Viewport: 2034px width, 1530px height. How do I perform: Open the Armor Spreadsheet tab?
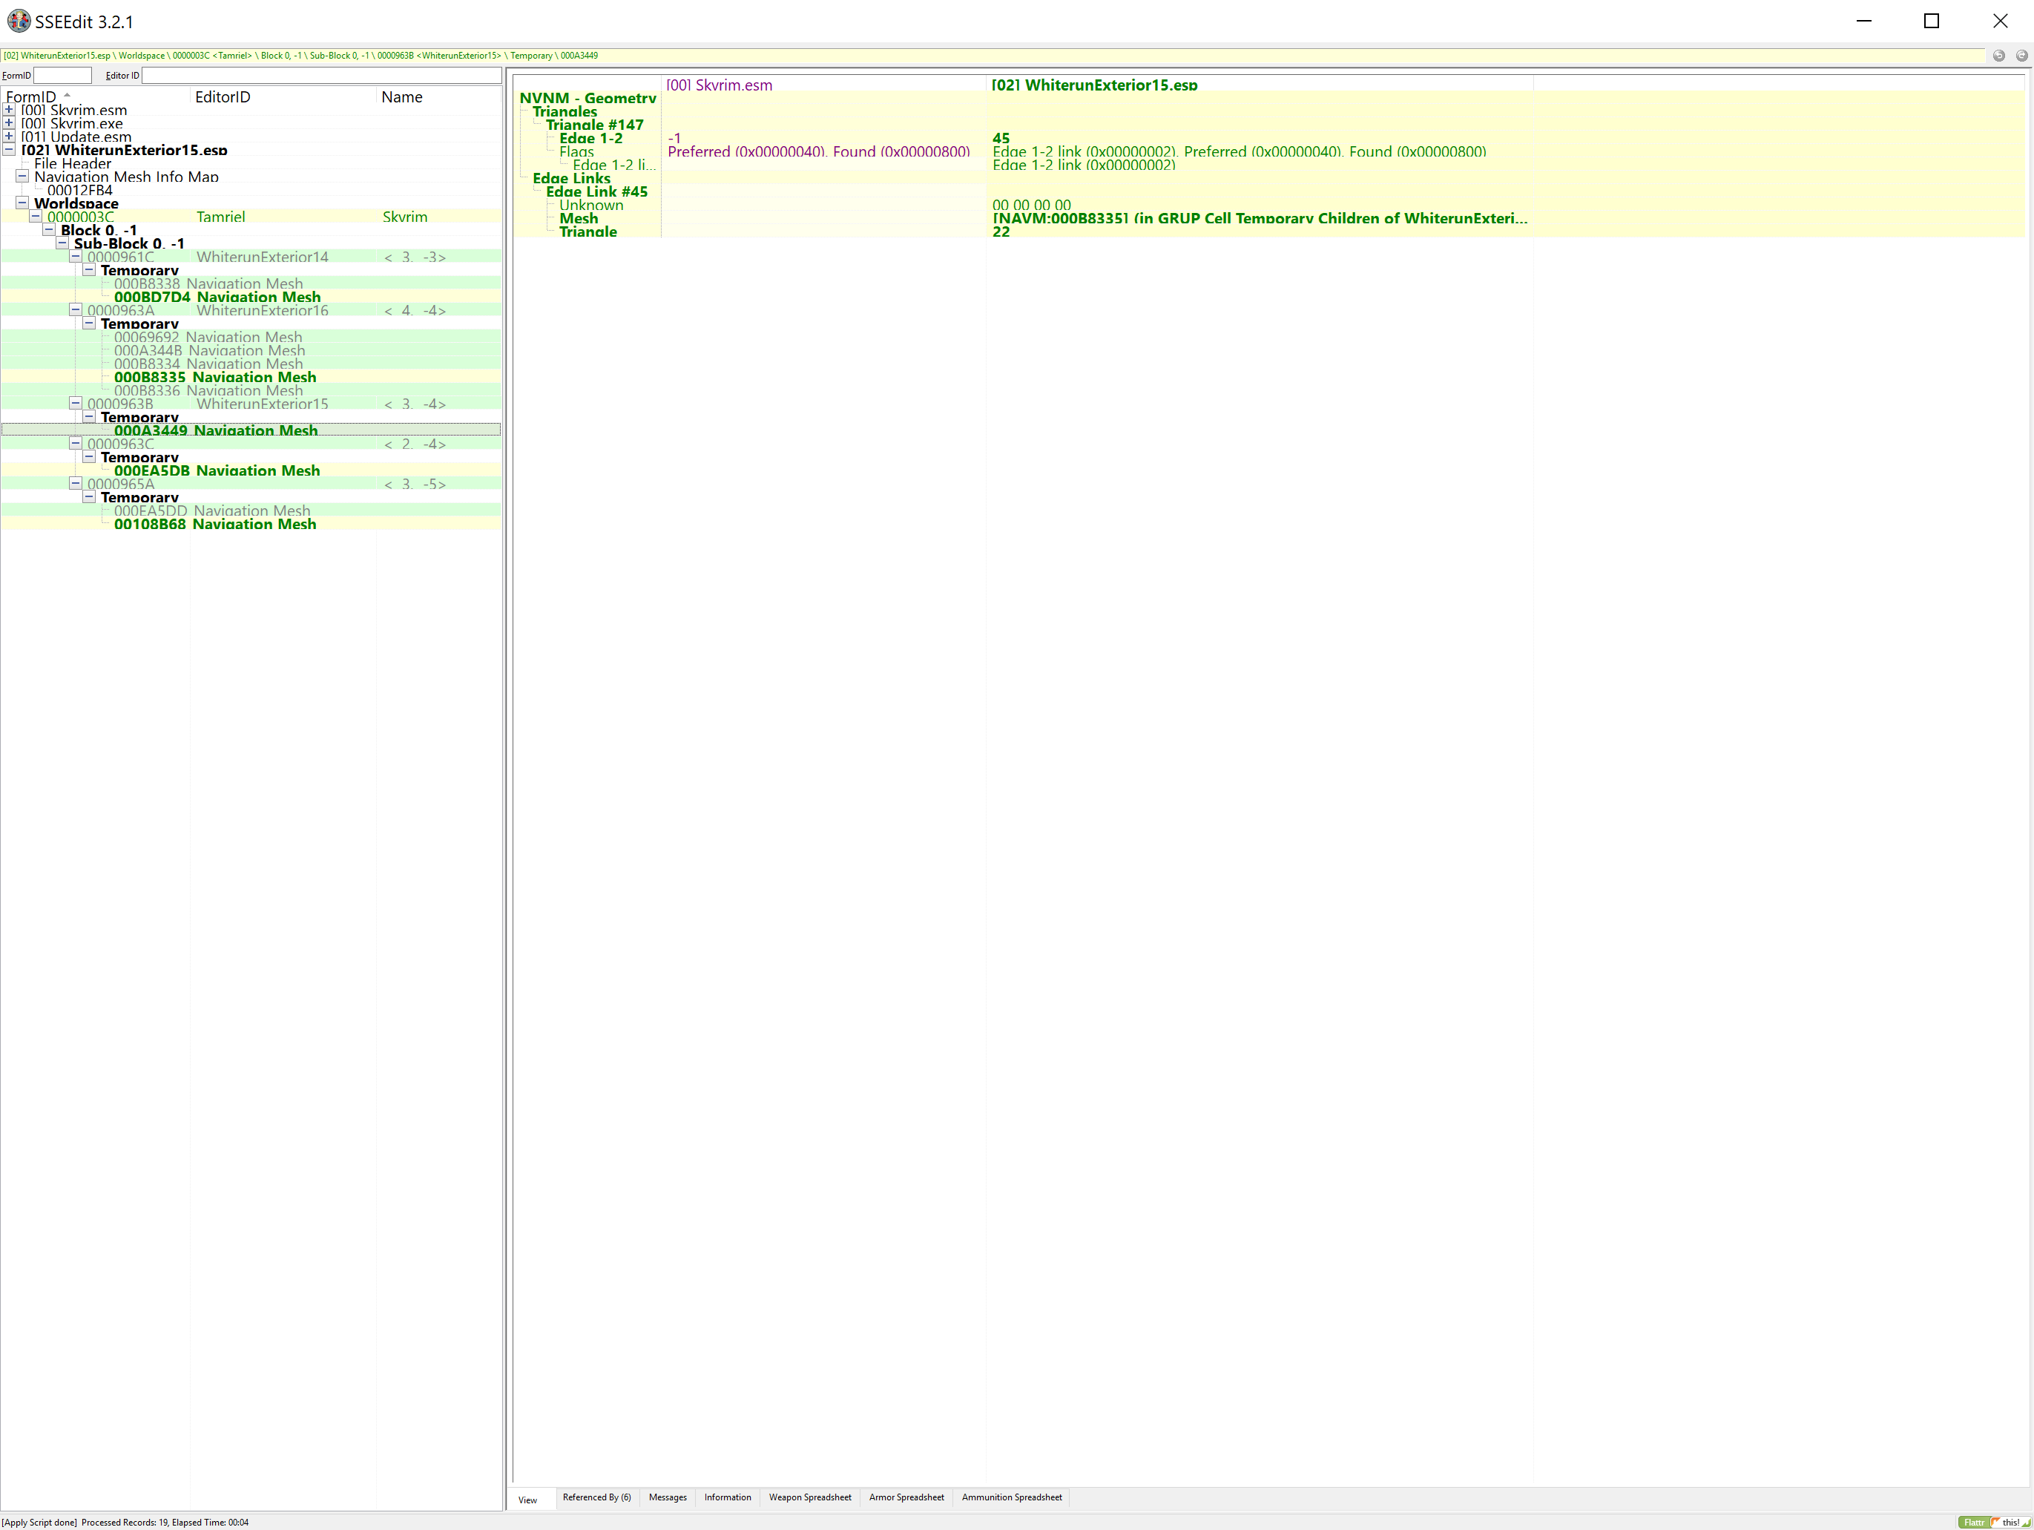(906, 1498)
